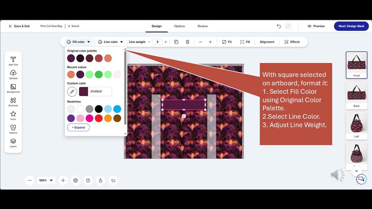Open the Effects options

pyautogui.click(x=292, y=42)
